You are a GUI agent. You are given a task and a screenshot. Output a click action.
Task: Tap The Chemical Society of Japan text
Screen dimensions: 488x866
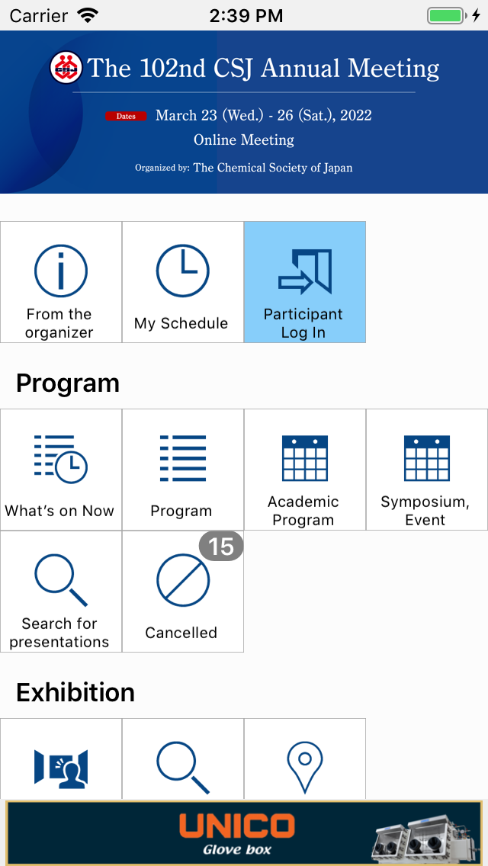[x=273, y=168]
